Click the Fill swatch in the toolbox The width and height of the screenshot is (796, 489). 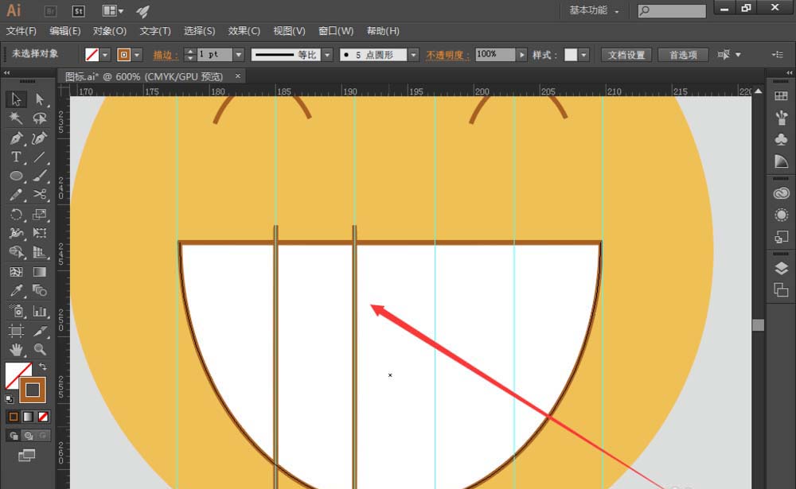[15, 373]
